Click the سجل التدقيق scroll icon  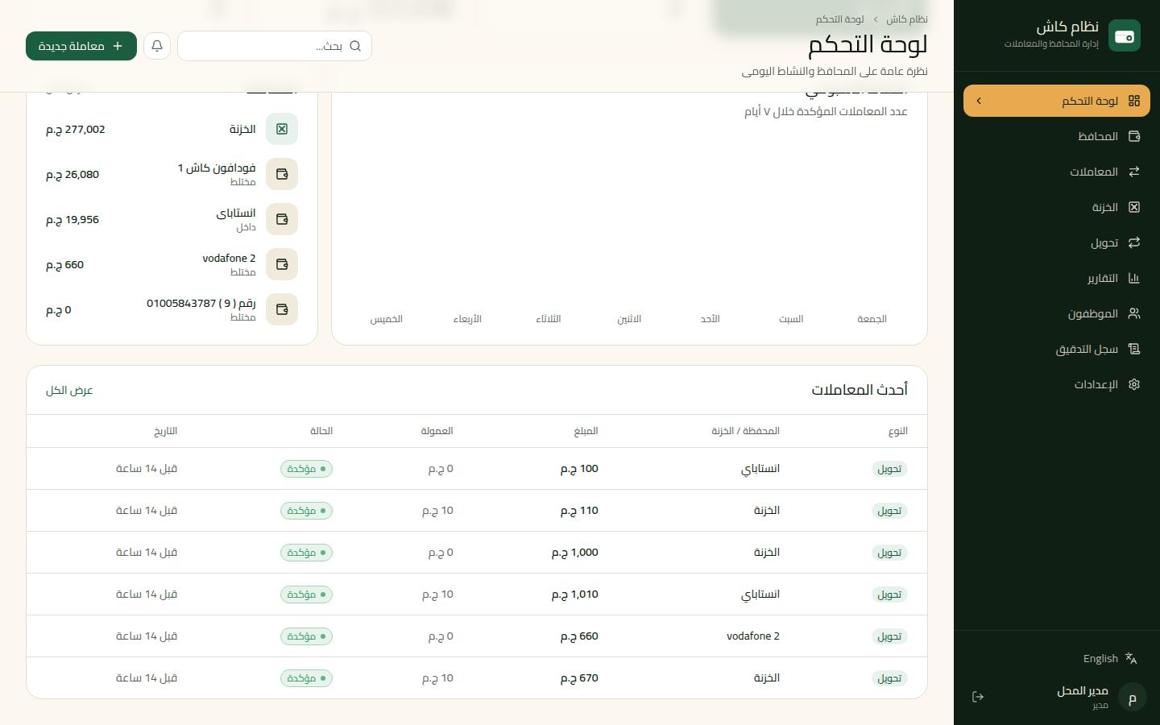coord(1134,349)
